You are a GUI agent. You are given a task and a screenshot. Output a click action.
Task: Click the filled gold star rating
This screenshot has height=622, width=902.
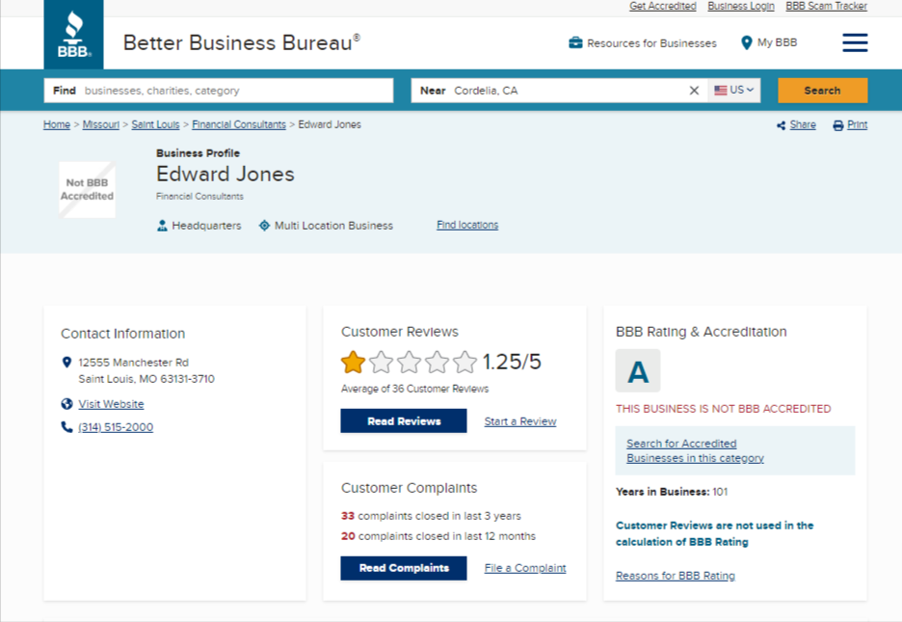pyautogui.click(x=353, y=362)
